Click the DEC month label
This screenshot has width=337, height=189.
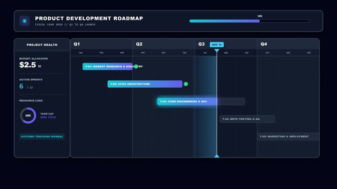309,53
